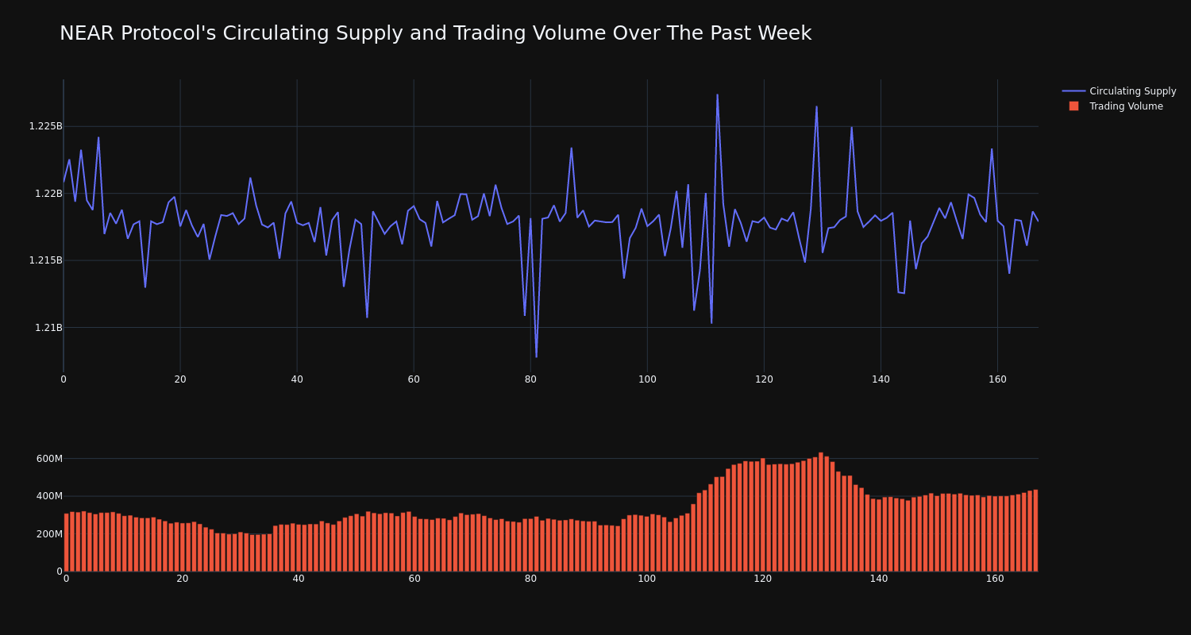This screenshot has width=1191, height=635.
Task: Click the 120 tick under the supply chart
Action: [x=764, y=379]
